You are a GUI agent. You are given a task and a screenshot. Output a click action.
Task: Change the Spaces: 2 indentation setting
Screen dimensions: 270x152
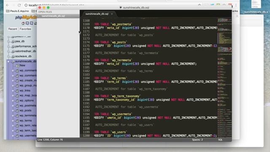tap(197, 140)
